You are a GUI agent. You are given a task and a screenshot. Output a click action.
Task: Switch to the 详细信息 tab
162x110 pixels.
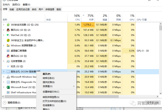tap(50, 9)
